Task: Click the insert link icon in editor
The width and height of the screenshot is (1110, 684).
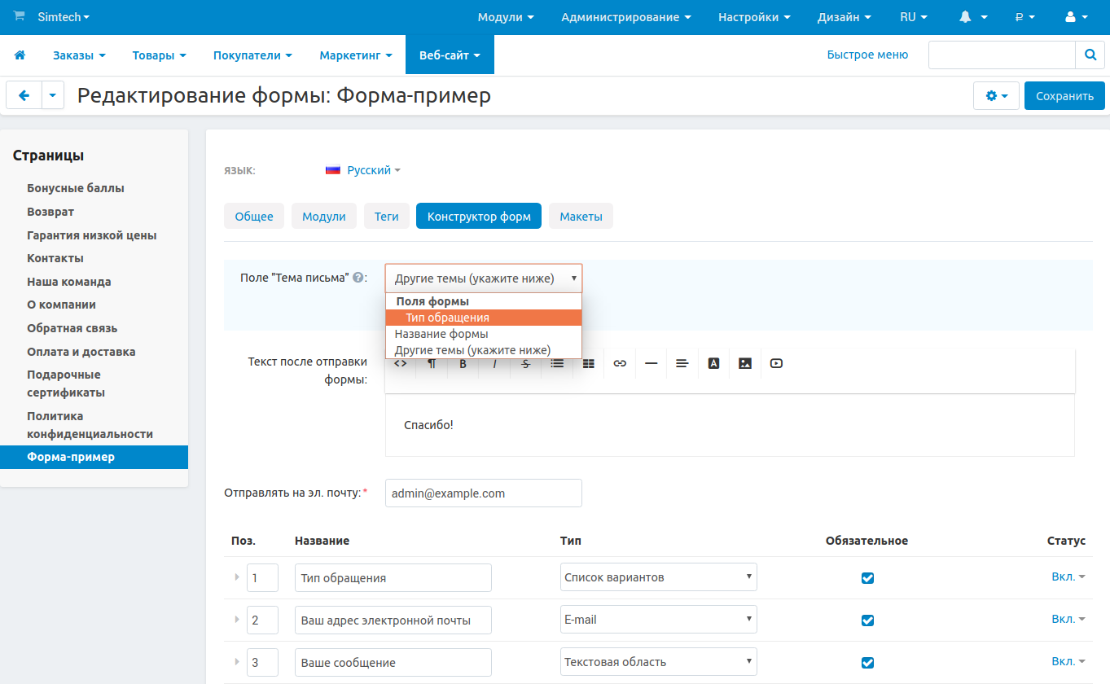Action: click(x=620, y=364)
